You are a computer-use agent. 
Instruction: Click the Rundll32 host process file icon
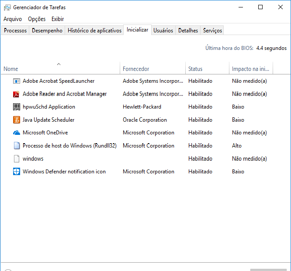coord(17,146)
